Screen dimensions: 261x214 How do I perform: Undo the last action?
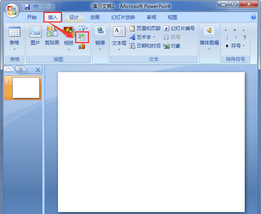point(35,7)
